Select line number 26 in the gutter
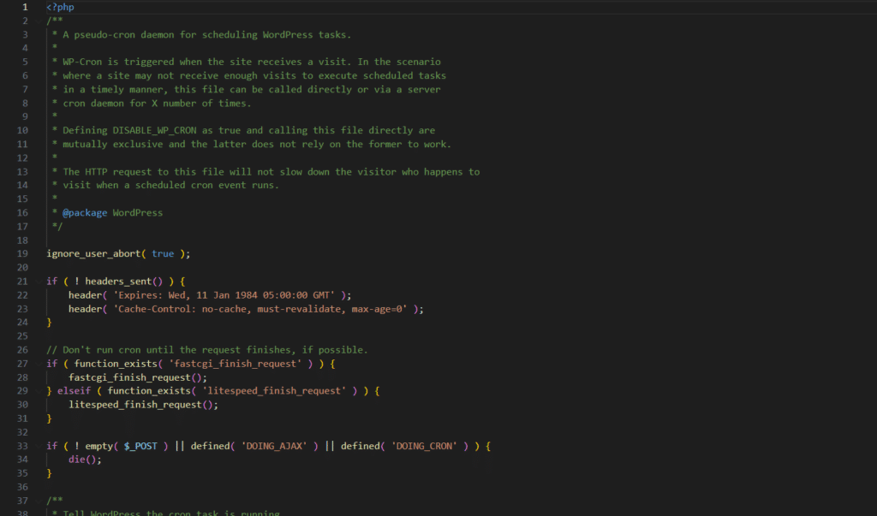The height and width of the screenshot is (516, 877). pyautogui.click(x=22, y=349)
